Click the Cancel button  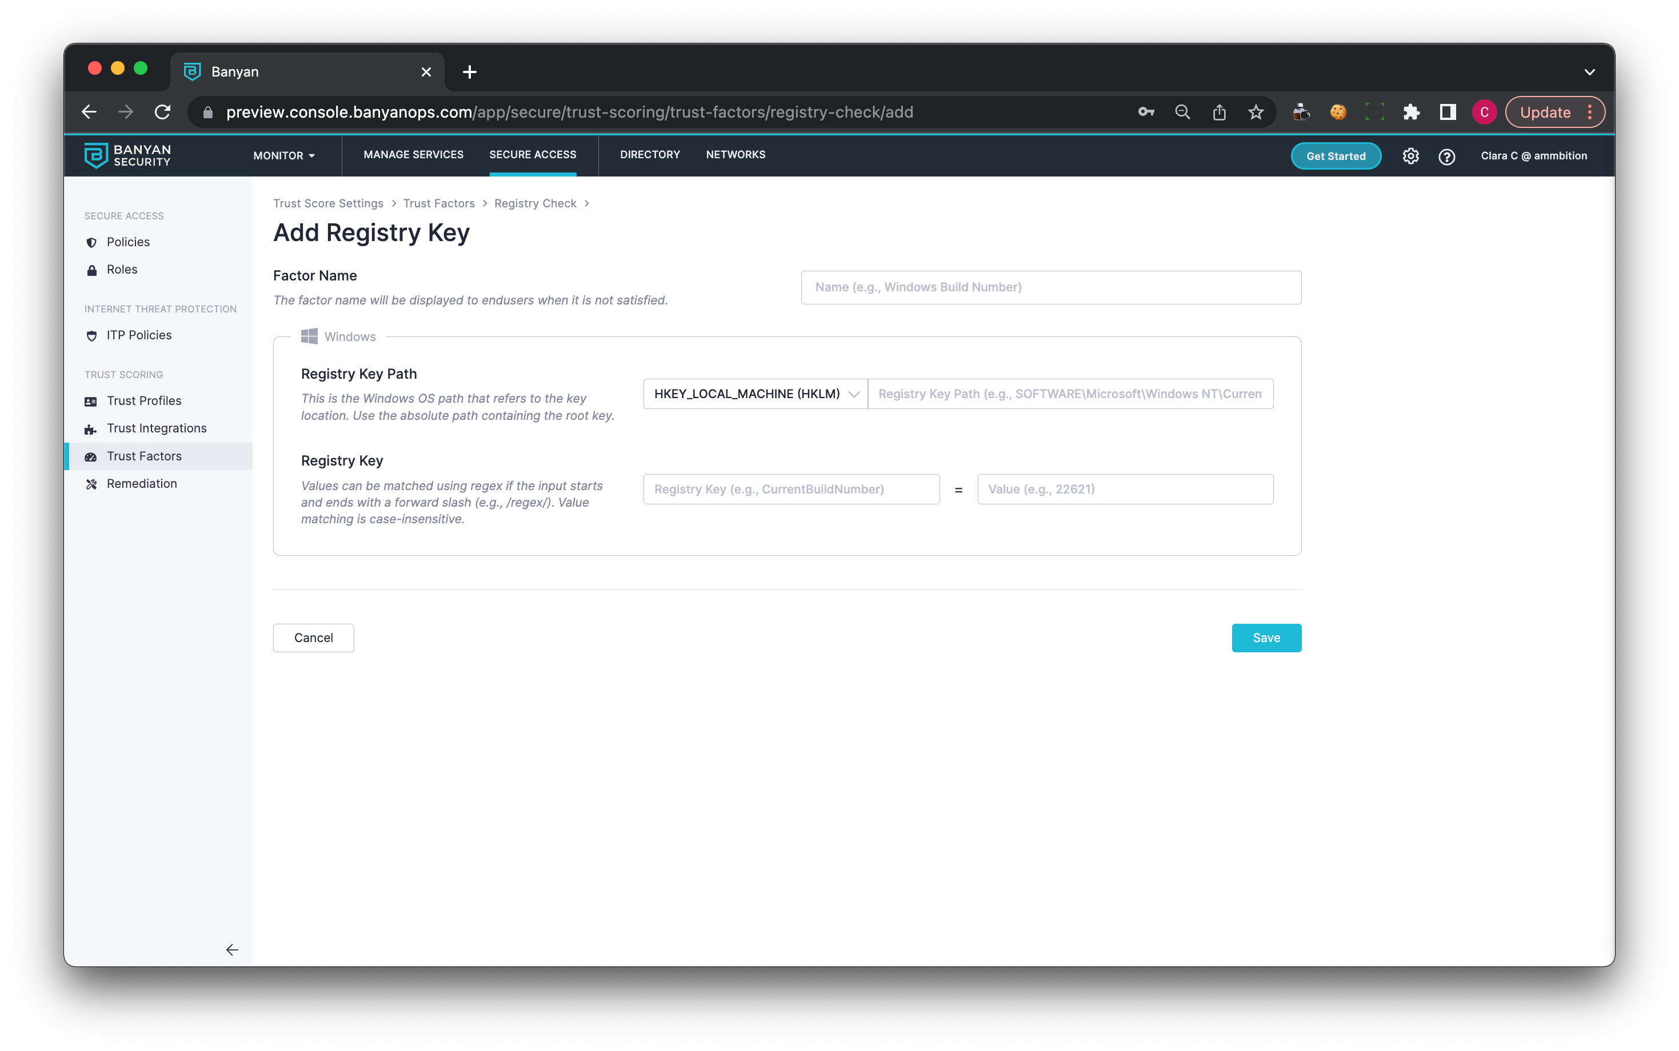point(314,637)
